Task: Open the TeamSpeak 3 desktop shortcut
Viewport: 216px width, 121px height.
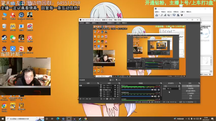Action: point(21,16)
